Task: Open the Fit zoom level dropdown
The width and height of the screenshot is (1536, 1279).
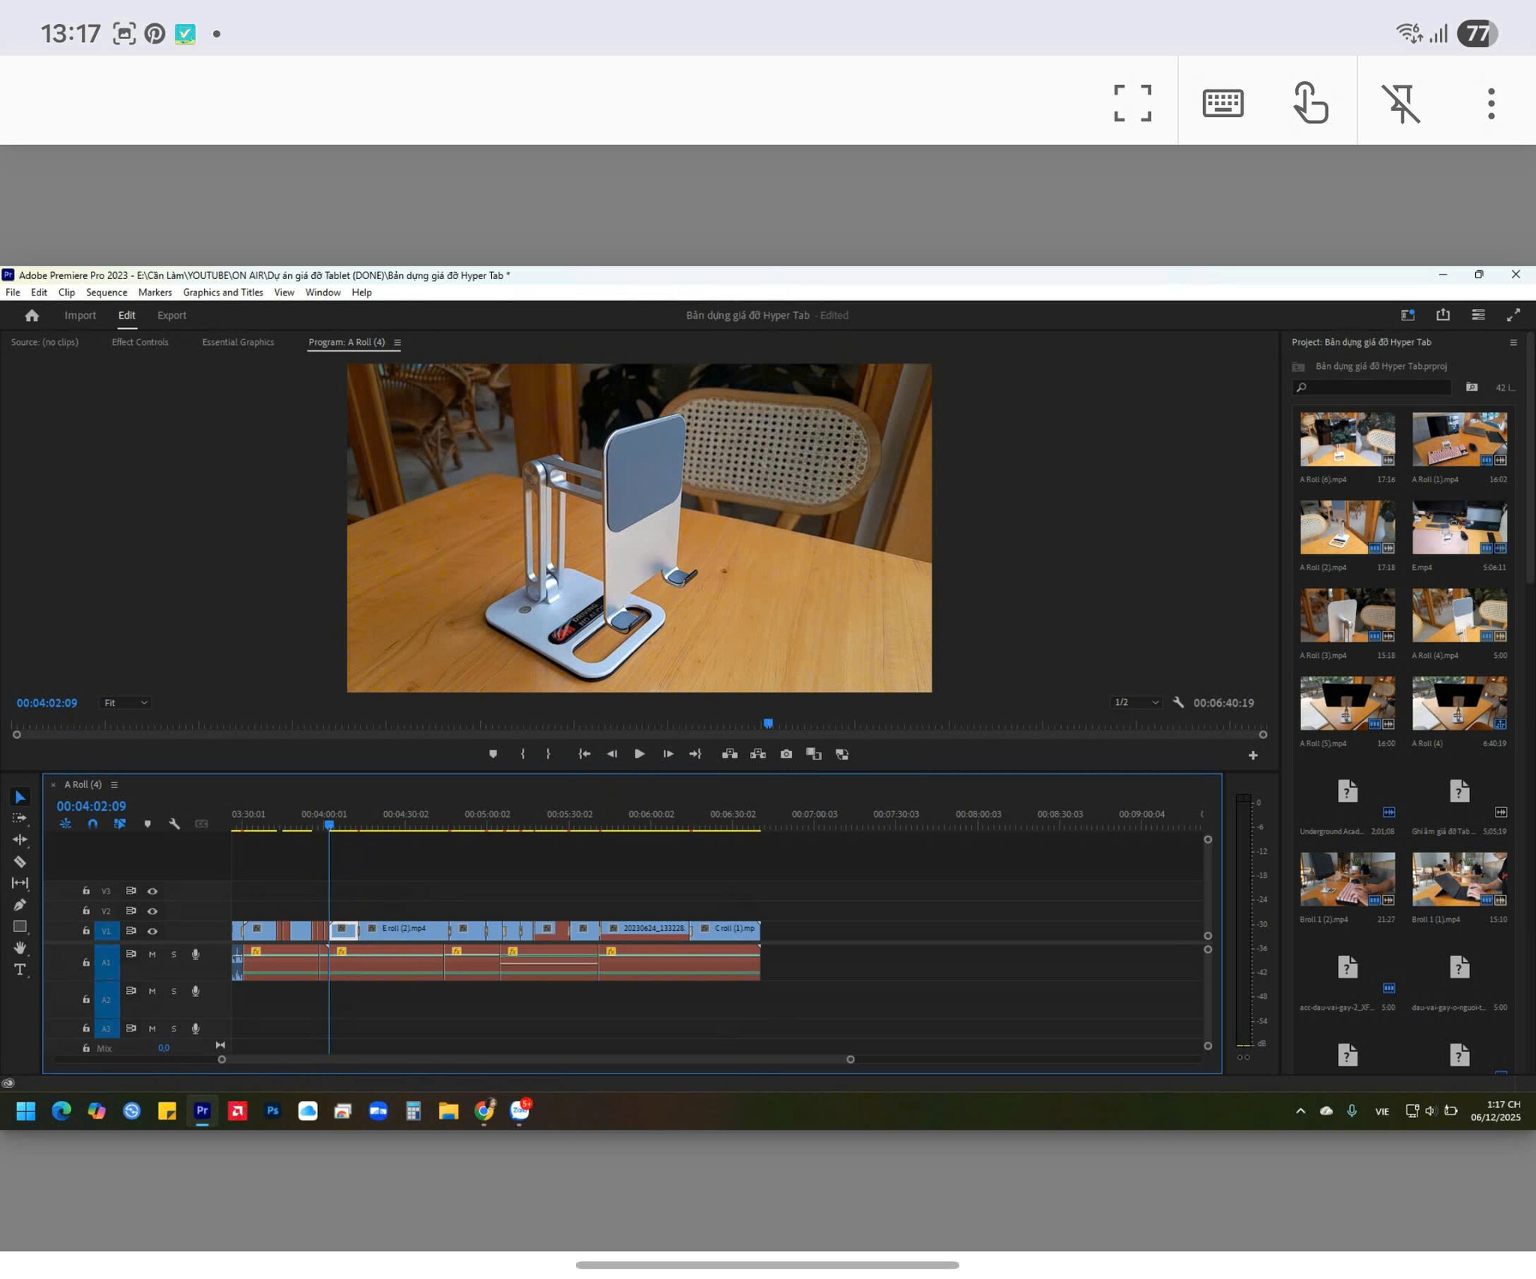Action: (125, 703)
